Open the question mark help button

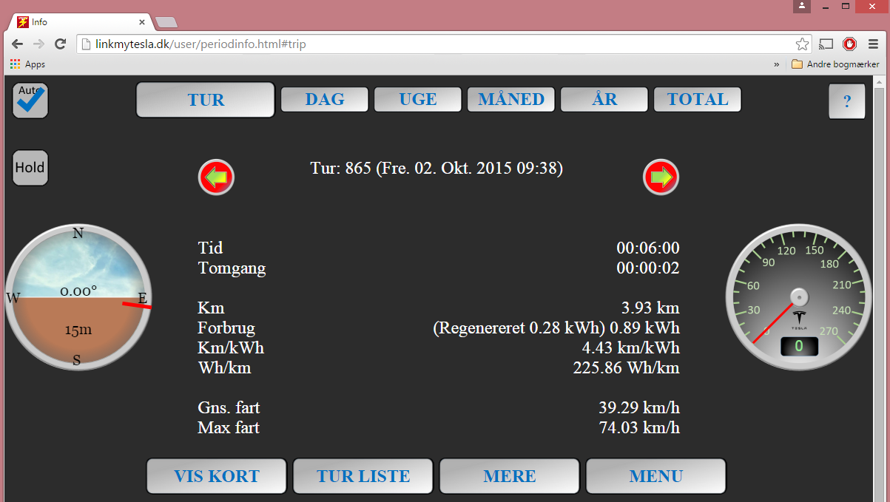[x=847, y=102]
